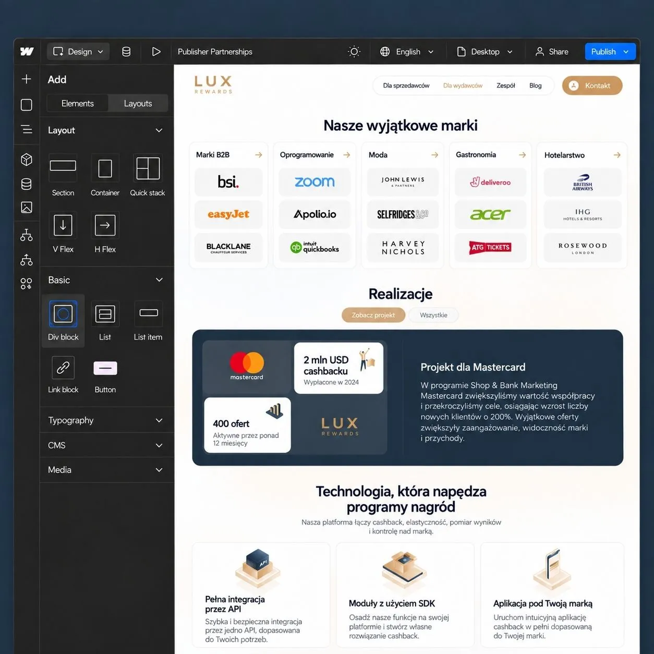The height and width of the screenshot is (654, 654).
Task: Click the Projekt dla Mastercard heading
Action: (473, 367)
